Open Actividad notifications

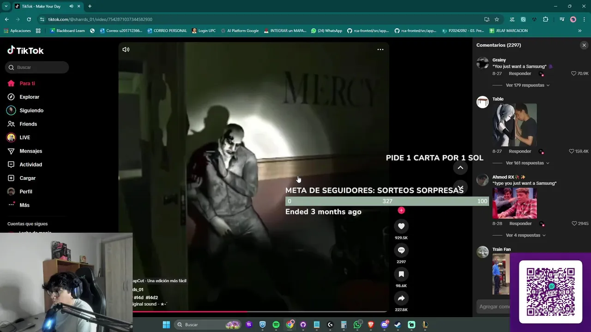tap(30, 165)
